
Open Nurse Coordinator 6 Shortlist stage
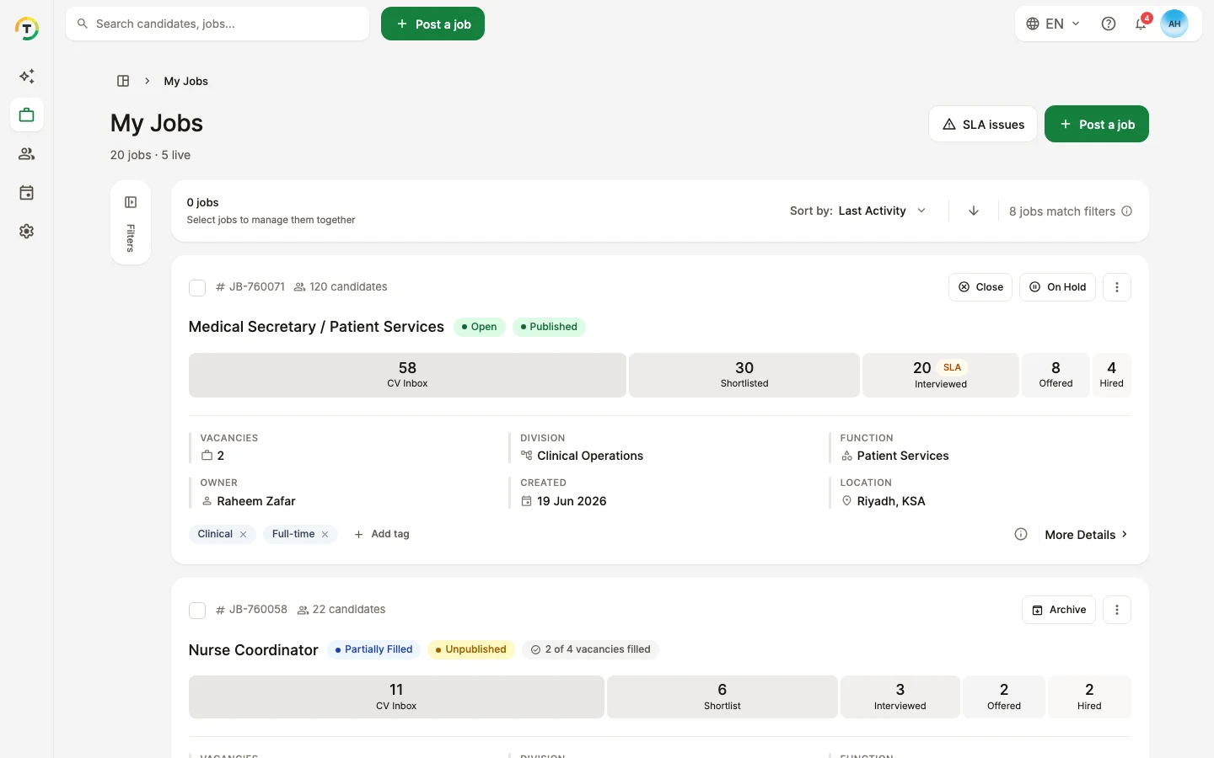(x=722, y=697)
